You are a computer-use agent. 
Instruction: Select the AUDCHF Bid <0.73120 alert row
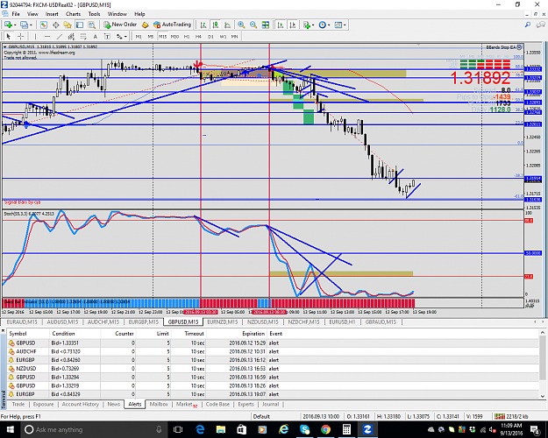273,351
